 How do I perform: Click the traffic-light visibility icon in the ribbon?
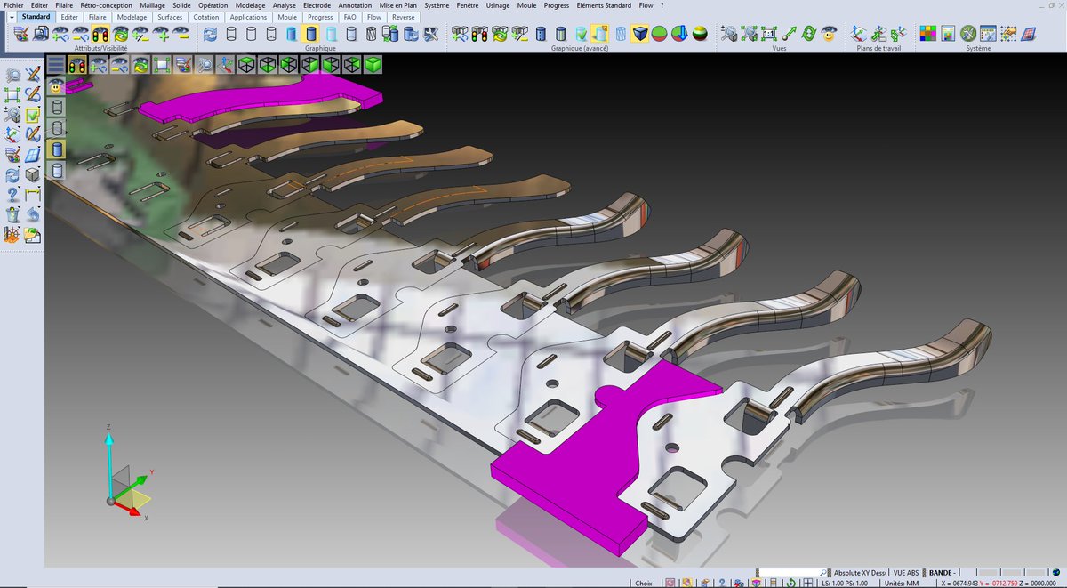[x=100, y=34]
